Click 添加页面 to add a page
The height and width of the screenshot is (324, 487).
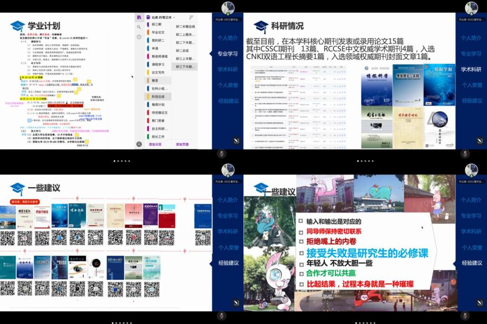(183, 144)
